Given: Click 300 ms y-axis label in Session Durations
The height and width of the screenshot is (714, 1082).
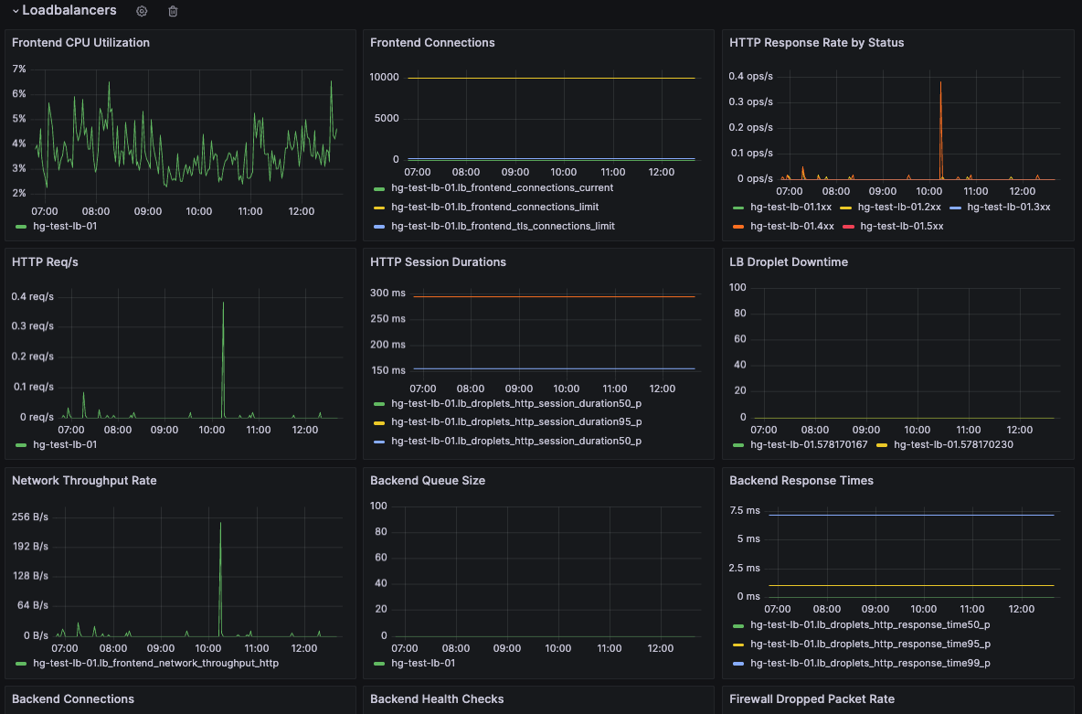Looking at the screenshot, I should [x=387, y=293].
